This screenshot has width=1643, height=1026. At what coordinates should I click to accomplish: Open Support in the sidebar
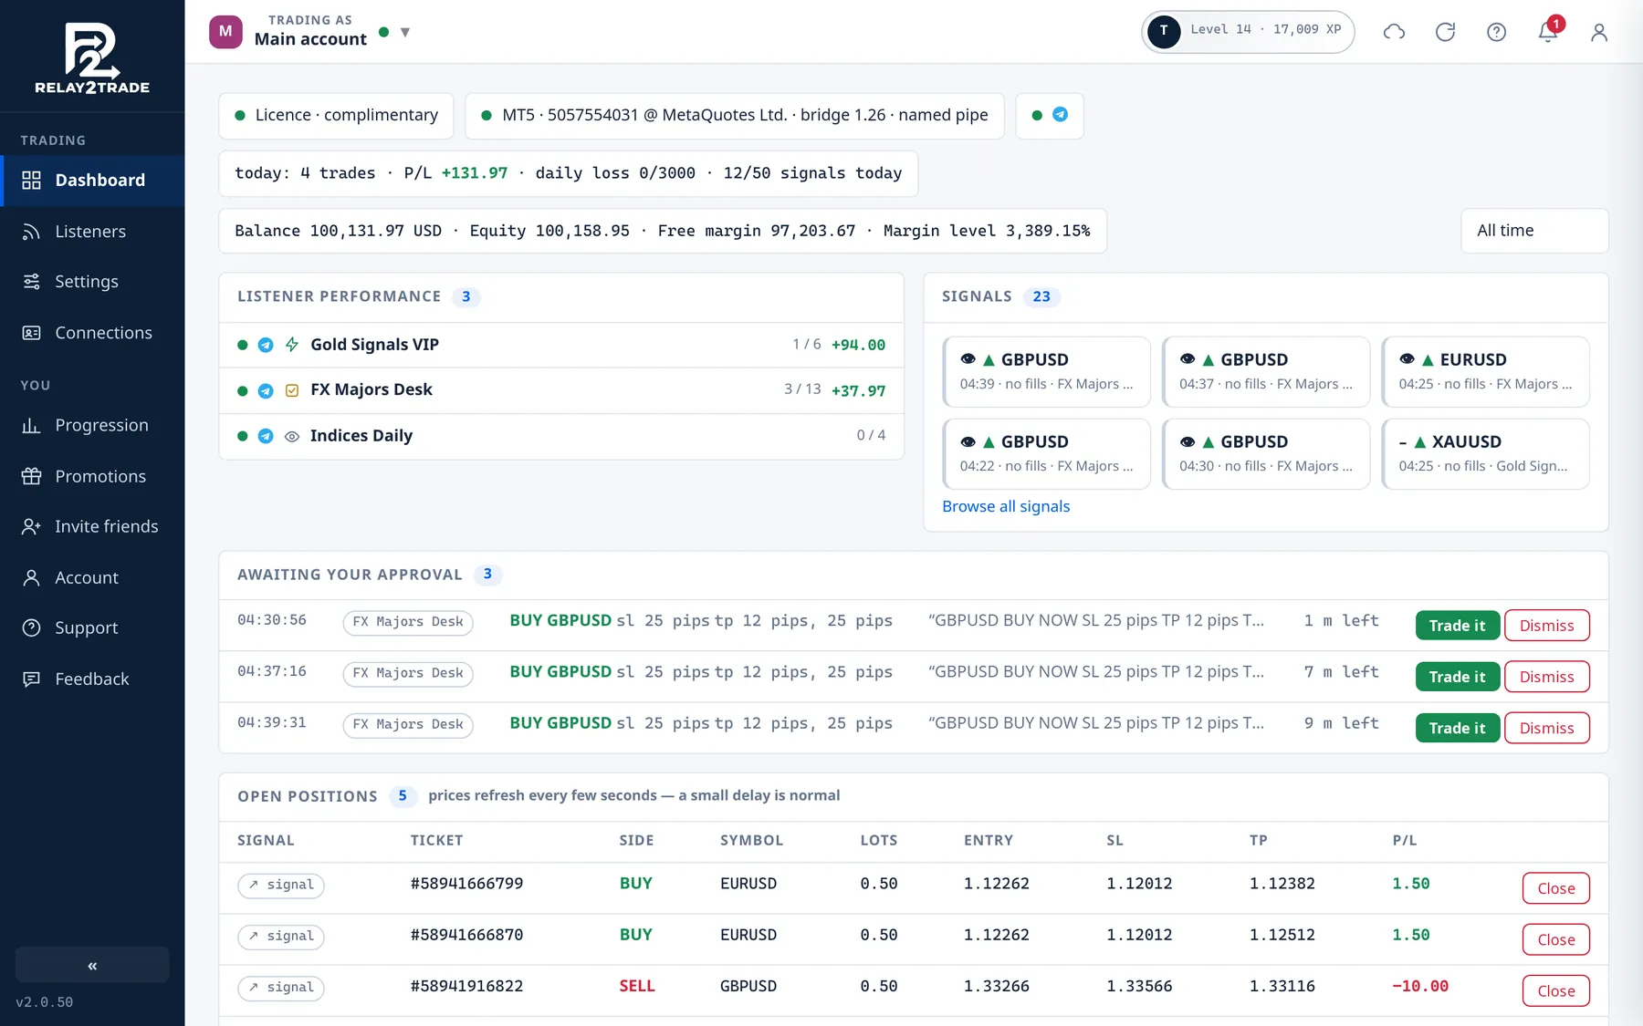click(92, 628)
